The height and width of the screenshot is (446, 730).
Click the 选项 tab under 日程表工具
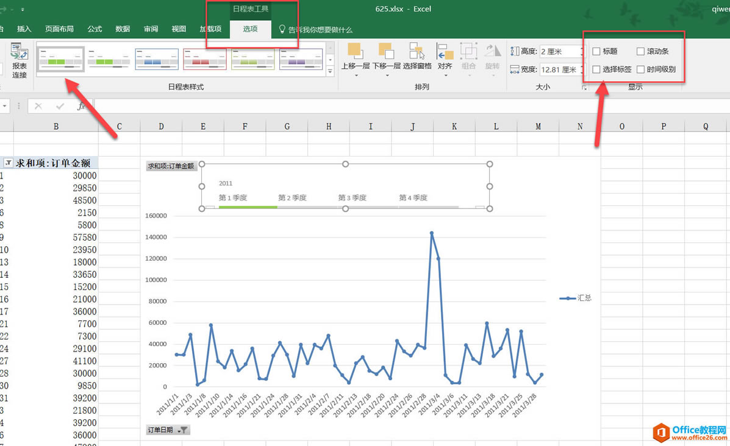point(250,29)
